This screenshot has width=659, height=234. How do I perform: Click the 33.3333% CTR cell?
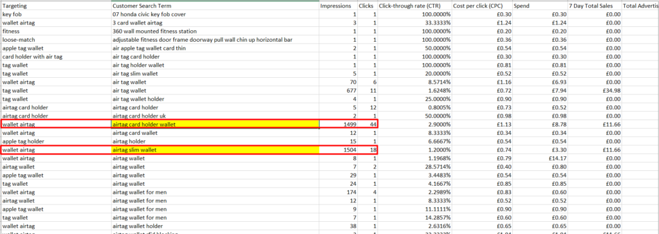coord(414,23)
